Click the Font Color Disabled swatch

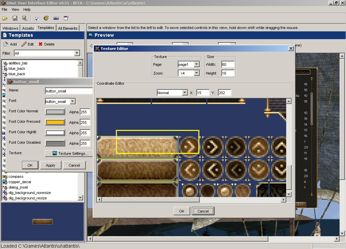tap(55, 143)
